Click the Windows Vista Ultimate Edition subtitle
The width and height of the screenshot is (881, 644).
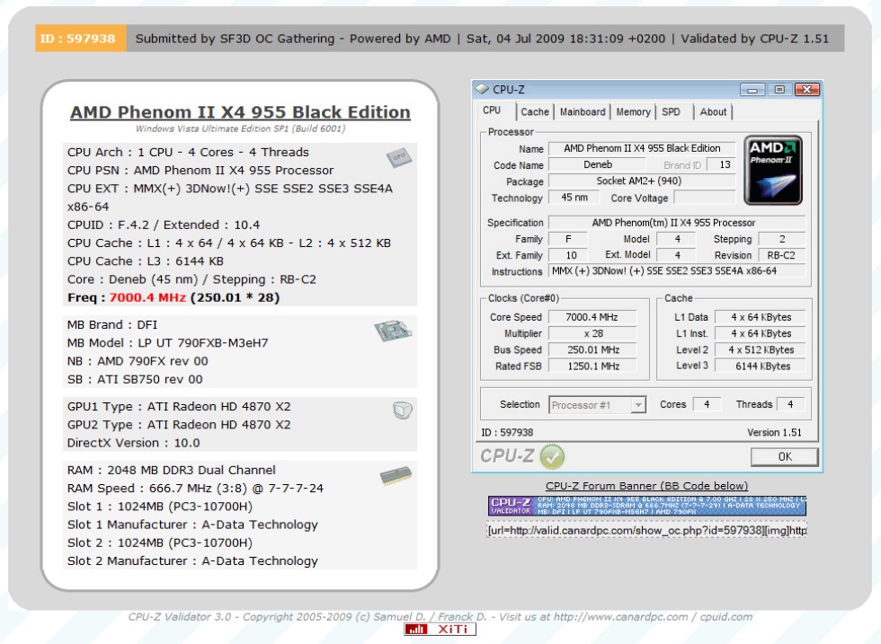click(241, 128)
